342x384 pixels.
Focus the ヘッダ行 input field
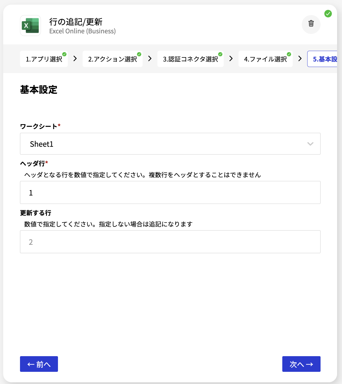click(170, 193)
